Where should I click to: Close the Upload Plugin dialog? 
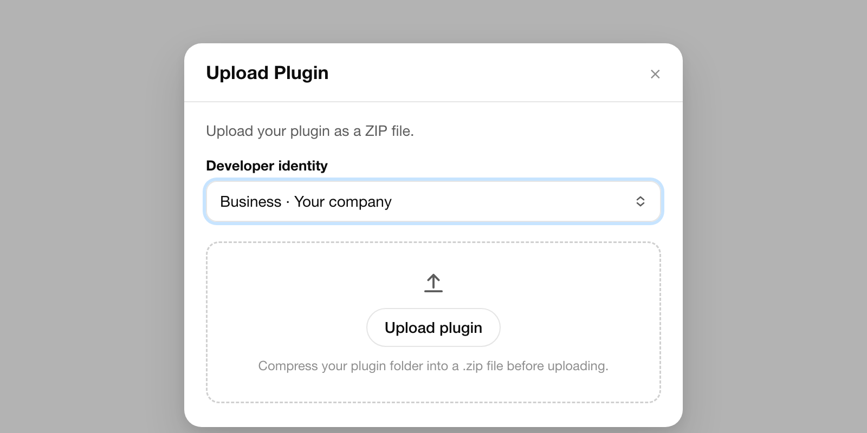[x=655, y=74]
